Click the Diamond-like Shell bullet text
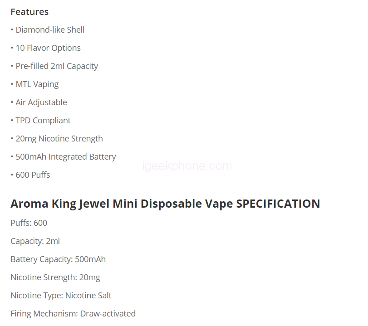The height and width of the screenshot is (326, 368). (50, 30)
